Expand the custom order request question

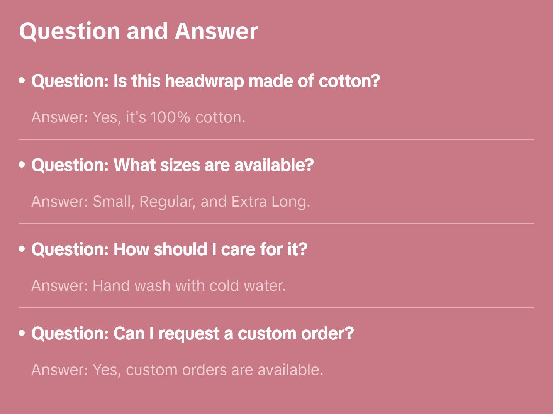click(192, 334)
